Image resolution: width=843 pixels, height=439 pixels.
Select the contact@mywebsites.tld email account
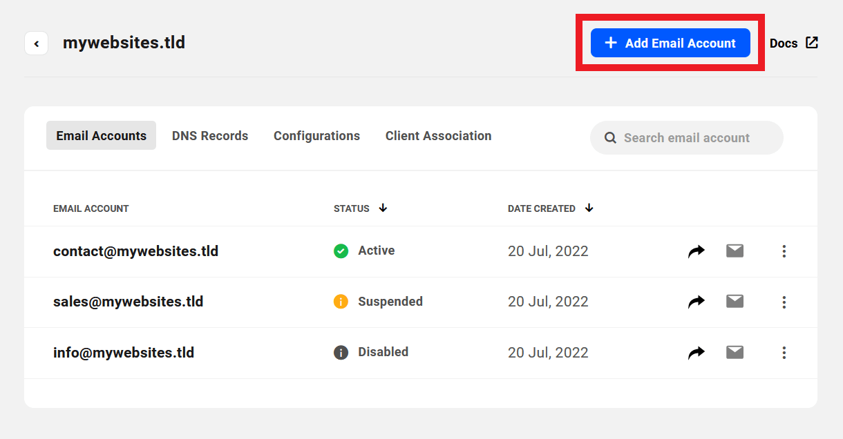pos(135,251)
